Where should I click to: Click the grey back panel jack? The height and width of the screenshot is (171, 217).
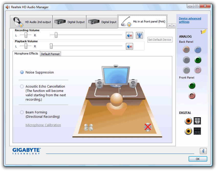click(186, 70)
